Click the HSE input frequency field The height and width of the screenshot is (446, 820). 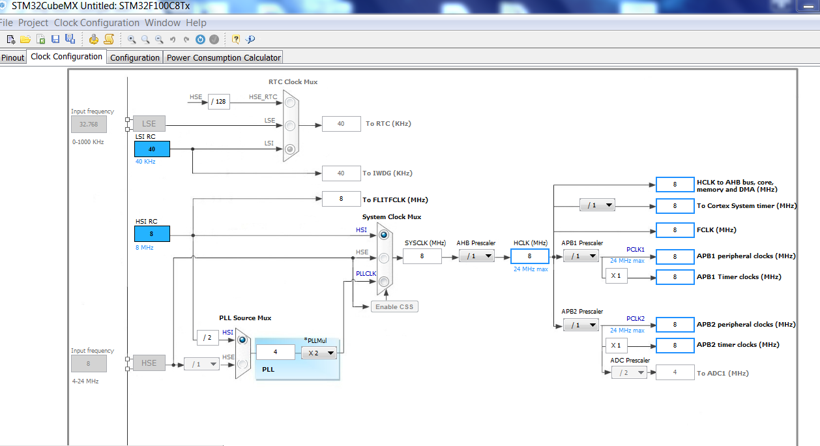pyautogui.click(x=89, y=363)
